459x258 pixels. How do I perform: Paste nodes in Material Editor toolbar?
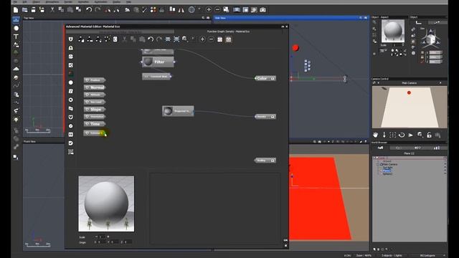(142, 39)
